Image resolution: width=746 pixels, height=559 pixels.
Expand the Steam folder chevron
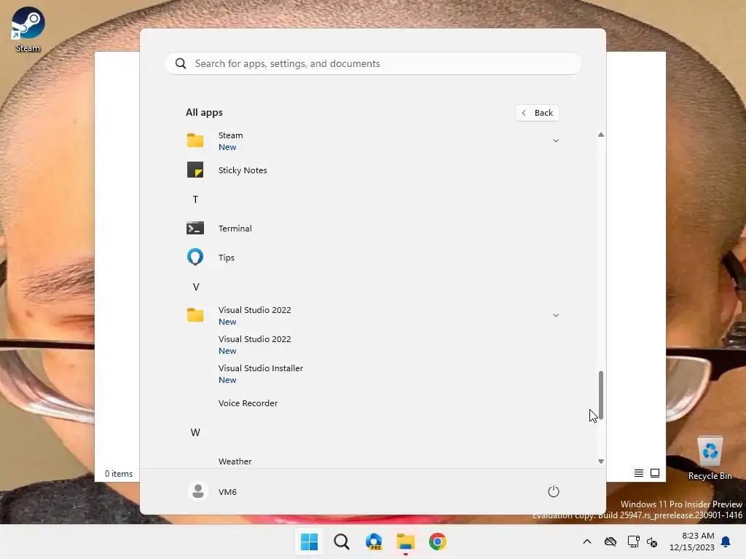click(x=555, y=140)
